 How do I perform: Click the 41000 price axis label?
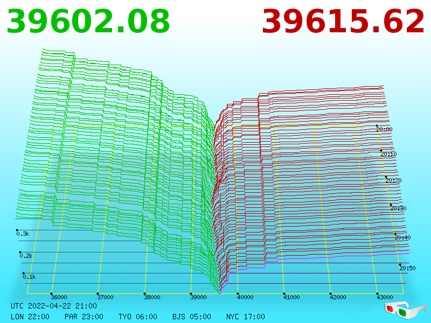coord(291,297)
